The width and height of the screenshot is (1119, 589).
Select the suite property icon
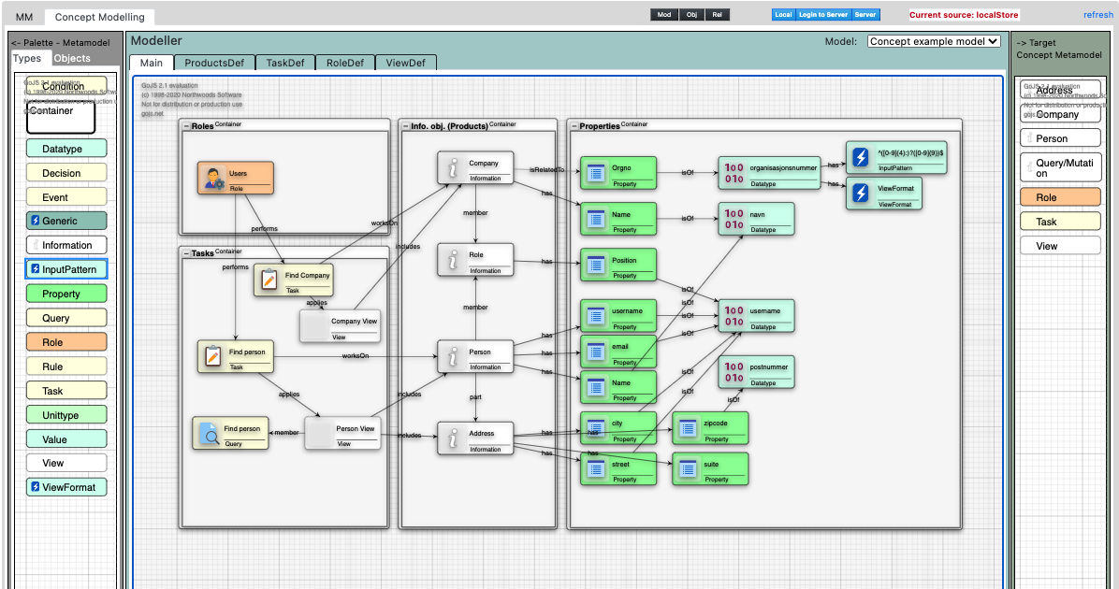tap(688, 468)
